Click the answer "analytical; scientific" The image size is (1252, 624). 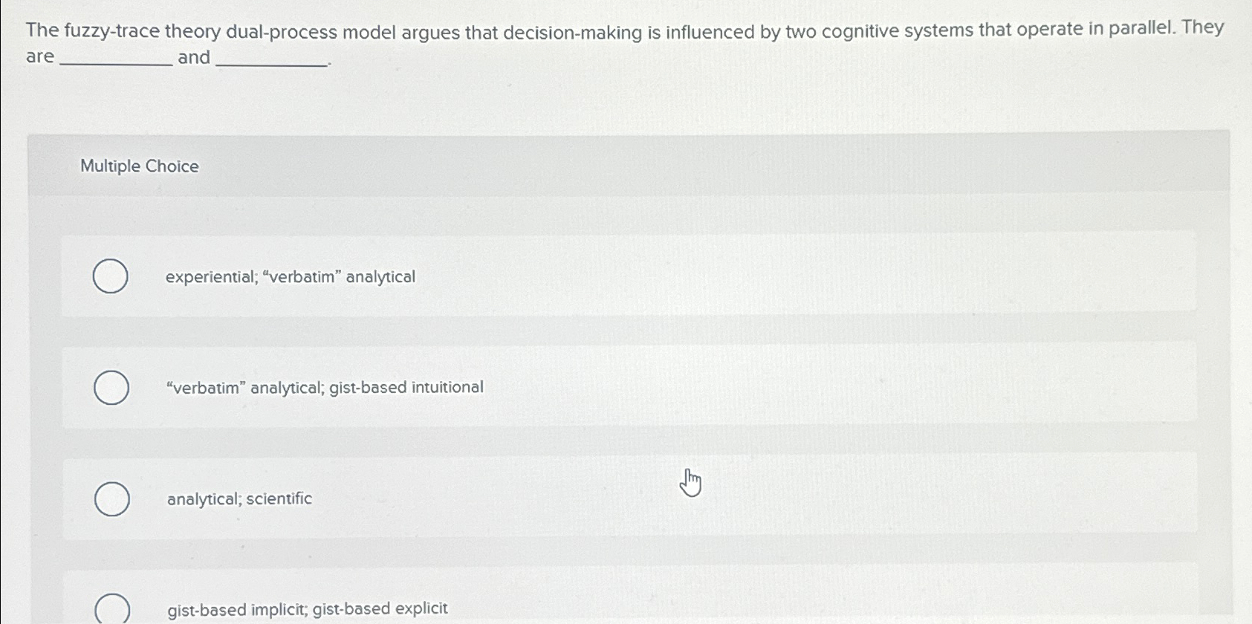[238, 498]
